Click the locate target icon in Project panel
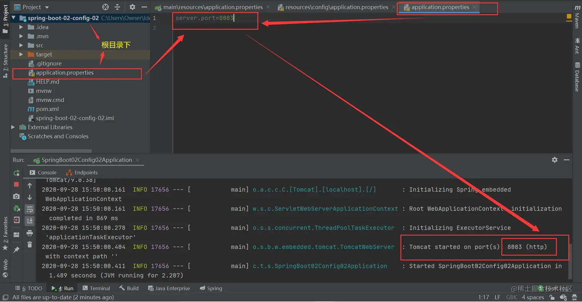The image size is (582, 302). pos(105,7)
